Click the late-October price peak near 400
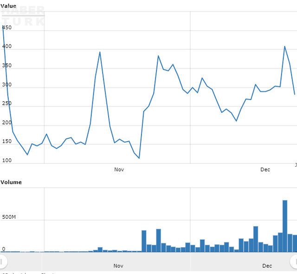Screen dimensions: 297x274 (x=100, y=52)
